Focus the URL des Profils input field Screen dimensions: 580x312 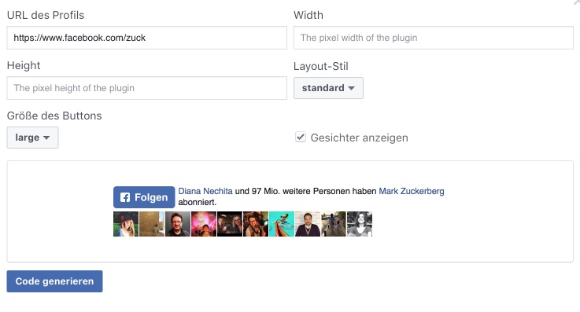pos(147,38)
